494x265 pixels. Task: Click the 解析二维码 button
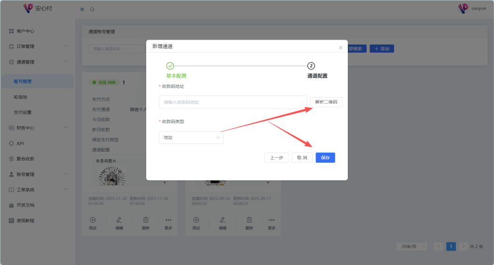point(326,102)
